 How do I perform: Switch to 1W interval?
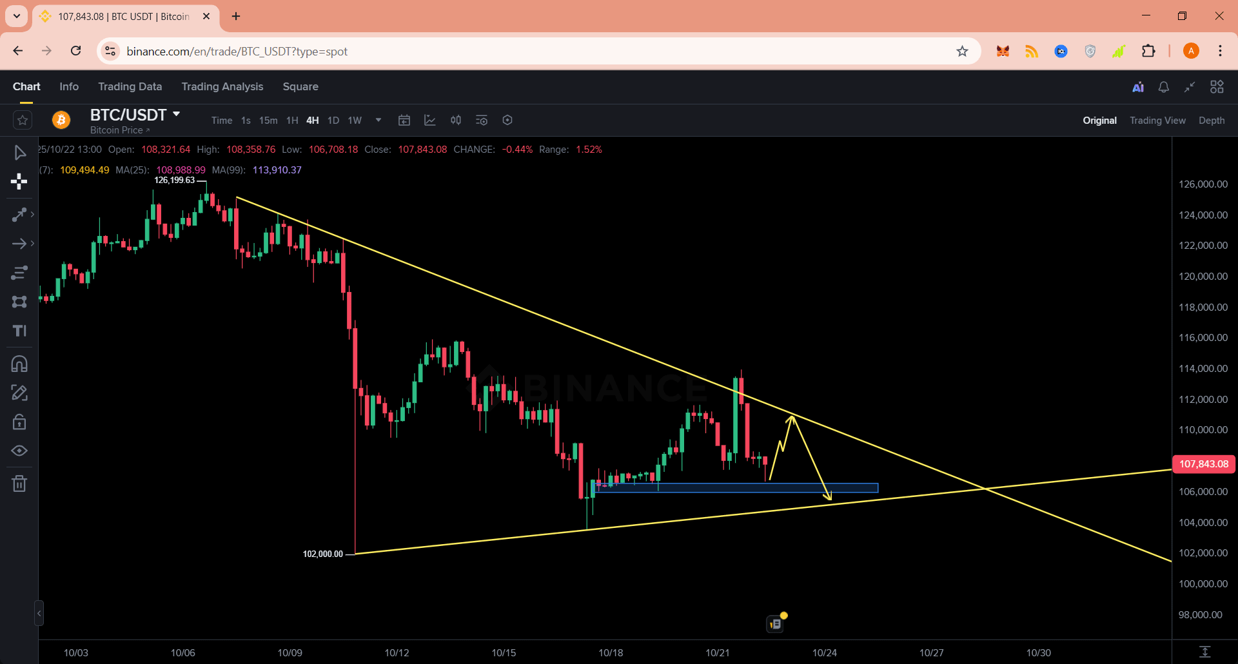tap(355, 121)
